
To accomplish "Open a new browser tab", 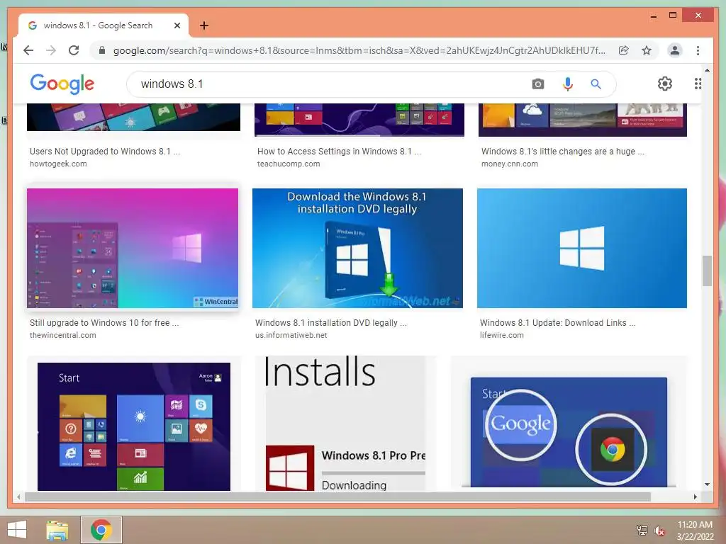I will click(203, 25).
